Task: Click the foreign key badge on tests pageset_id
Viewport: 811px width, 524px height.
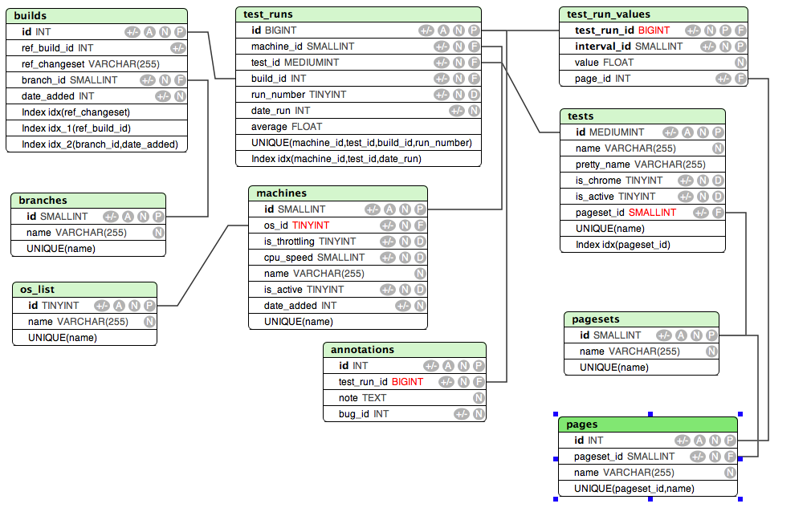Action: [718, 213]
